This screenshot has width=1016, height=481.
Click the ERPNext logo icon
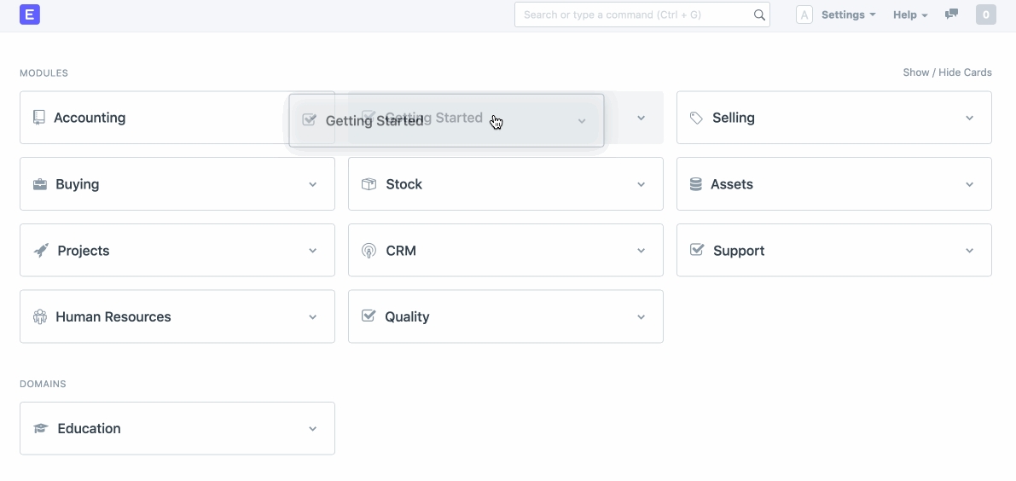[x=30, y=14]
